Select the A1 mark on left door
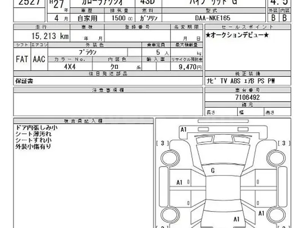 [x=179, y=182]
